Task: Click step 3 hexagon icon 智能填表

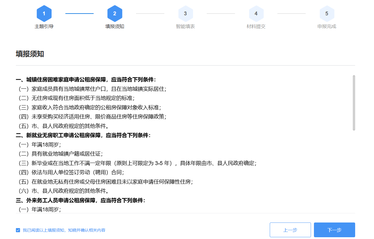Action: coord(186,14)
